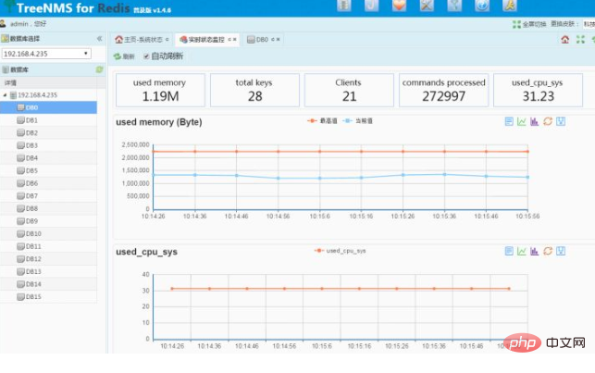Collapse the database selection sidebar

click(x=99, y=38)
